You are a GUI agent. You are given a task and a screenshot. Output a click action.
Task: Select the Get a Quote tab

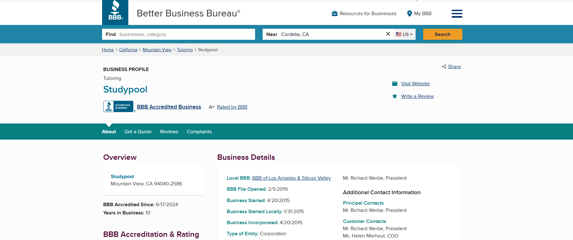[x=138, y=132]
